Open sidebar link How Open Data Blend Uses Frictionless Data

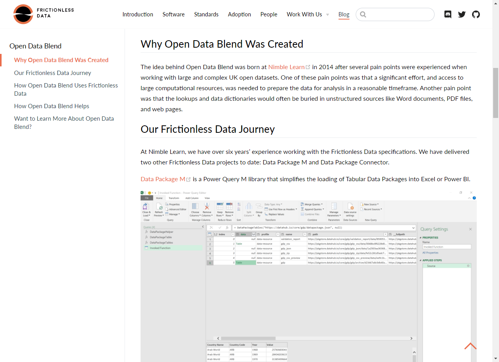pos(66,89)
